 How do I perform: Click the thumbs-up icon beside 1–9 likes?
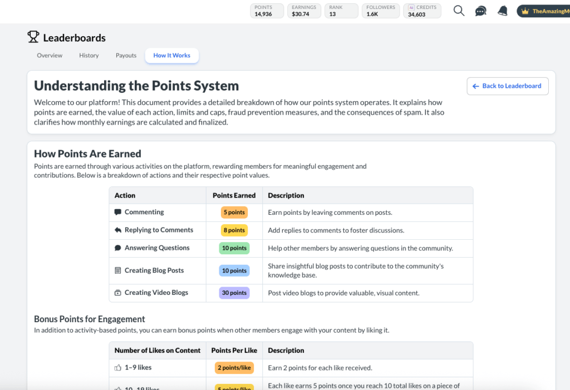click(118, 367)
